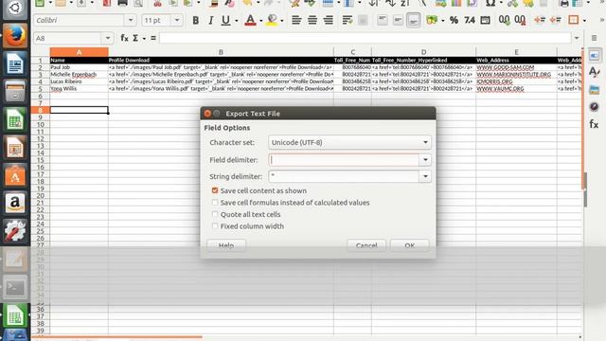
Task: Expand the formula bar arrow
Action: (x=577, y=38)
